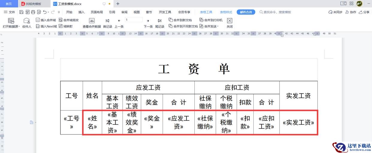
Task: Click the «实发工资» merge field cell
Action: [x=298, y=123]
